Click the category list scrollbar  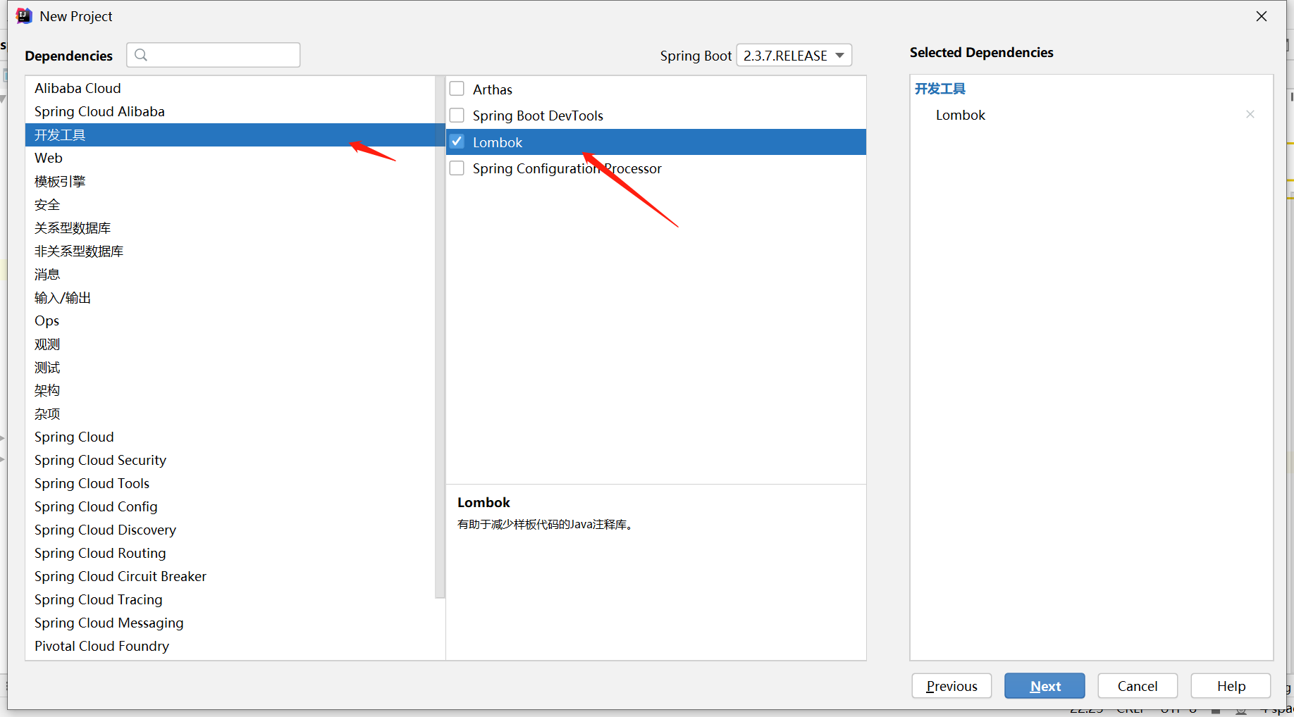[x=440, y=337]
